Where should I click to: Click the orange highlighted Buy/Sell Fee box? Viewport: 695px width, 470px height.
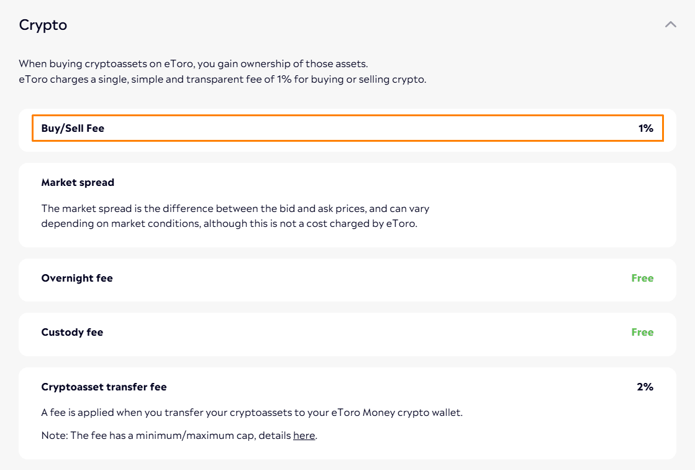(348, 128)
